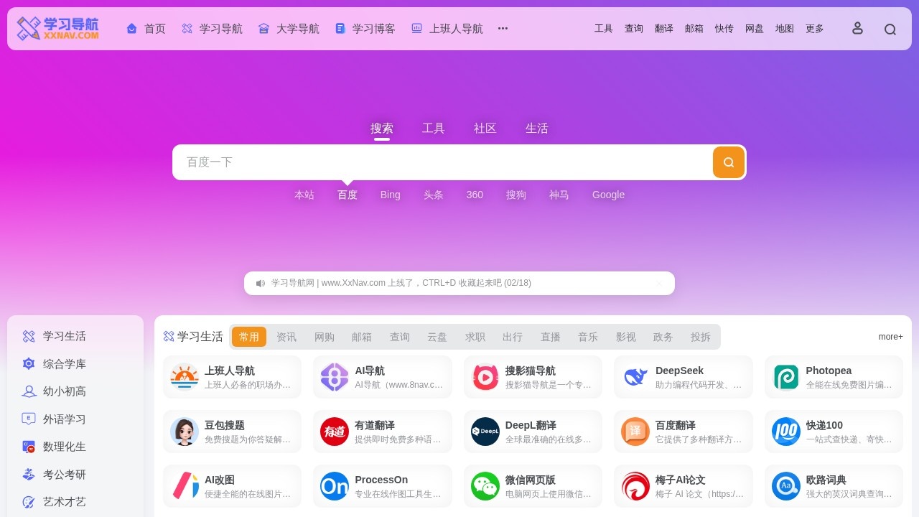
Task: Open ProcessOn using its On icon
Action: tap(334, 486)
